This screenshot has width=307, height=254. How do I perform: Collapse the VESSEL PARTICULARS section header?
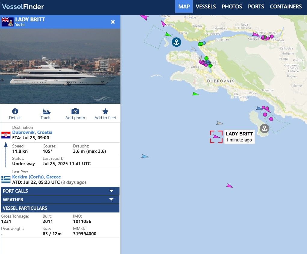[x=60, y=208]
